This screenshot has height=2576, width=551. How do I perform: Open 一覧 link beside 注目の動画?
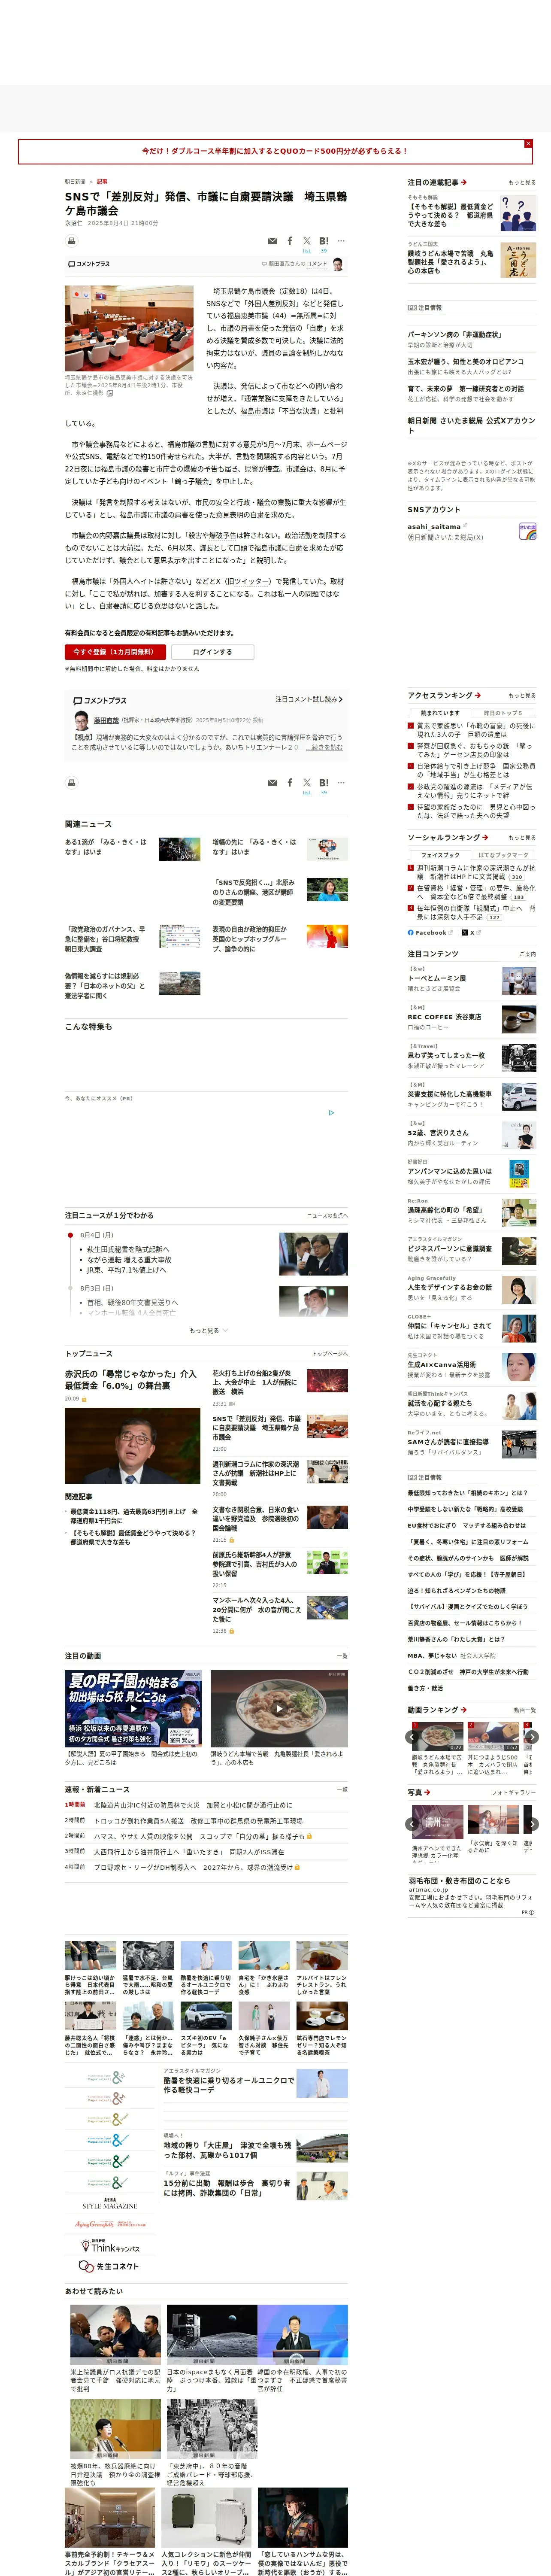[x=342, y=1656]
